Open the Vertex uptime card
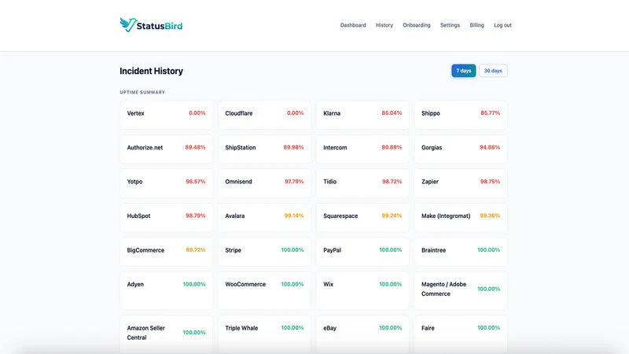The image size is (629, 354). tap(166, 115)
